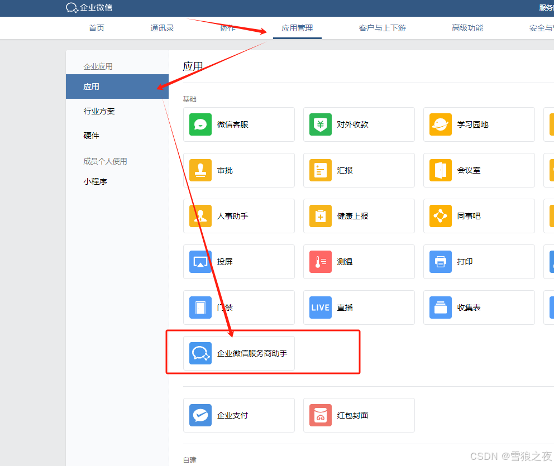
Task: Click the 企业支付 payment icon
Action: pos(200,415)
